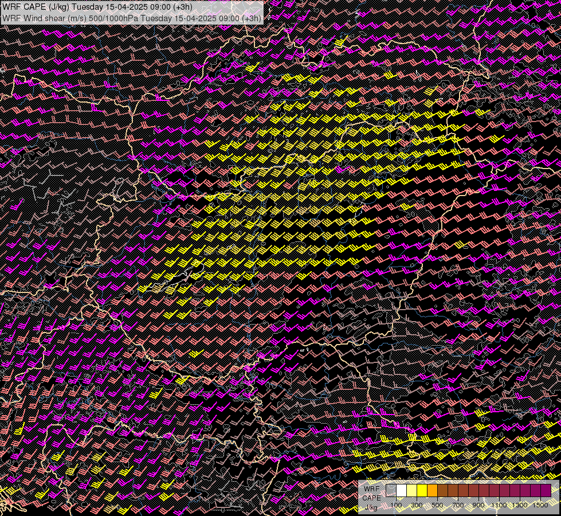Click the legend value 700
Screen dimensions: 561x516
pyautogui.click(x=458, y=505)
